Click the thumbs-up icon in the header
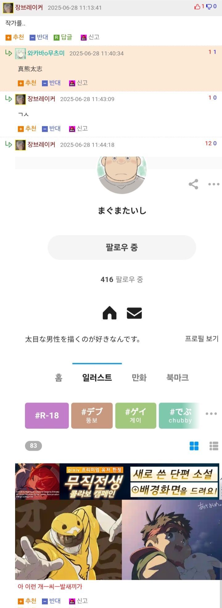This screenshot has width=222, height=608. pyautogui.click(x=197, y=7)
